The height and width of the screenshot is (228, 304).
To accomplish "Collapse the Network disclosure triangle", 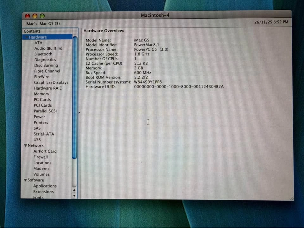I will (25, 145).
